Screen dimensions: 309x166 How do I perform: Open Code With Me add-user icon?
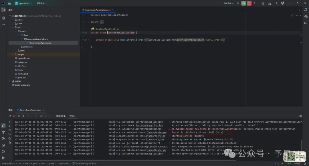coord(270,3)
